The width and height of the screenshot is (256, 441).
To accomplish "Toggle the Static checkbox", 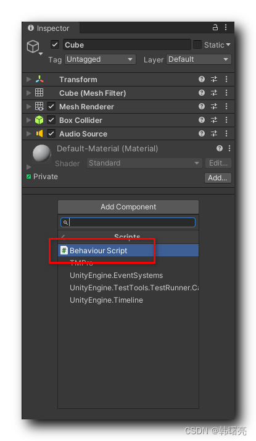I will click(197, 44).
